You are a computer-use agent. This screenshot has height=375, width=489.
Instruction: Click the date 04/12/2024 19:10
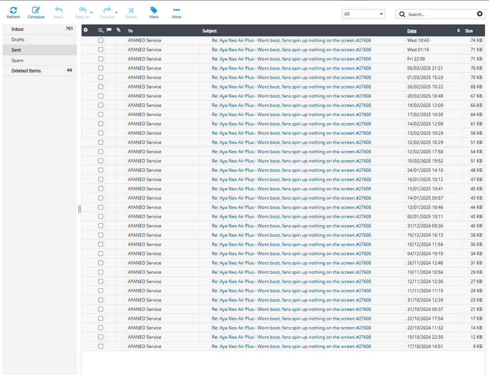[x=425, y=254]
